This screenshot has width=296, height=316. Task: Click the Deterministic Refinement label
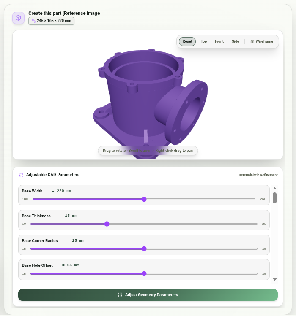258,175
